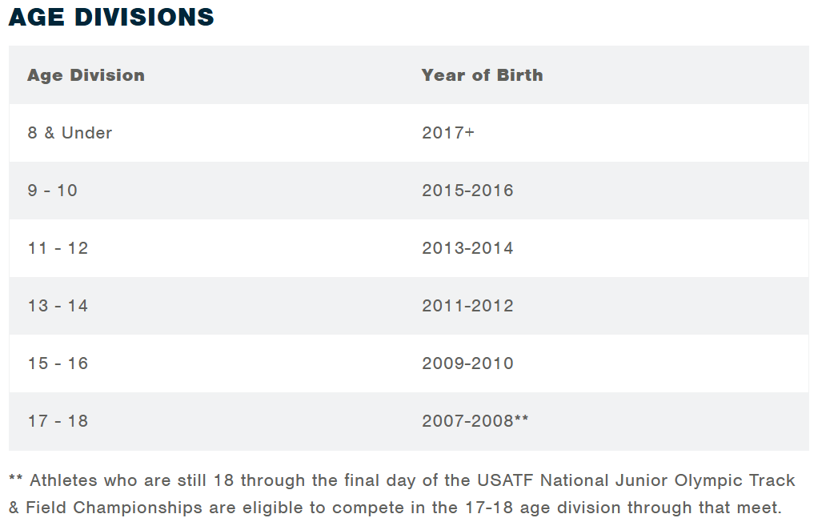Click the "2017+" birth year cell
Image resolution: width=818 pixels, height=526 pixels.
point(448,133)
